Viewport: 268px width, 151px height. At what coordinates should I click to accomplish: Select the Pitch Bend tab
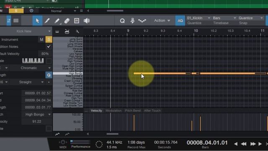coord(133,111)
